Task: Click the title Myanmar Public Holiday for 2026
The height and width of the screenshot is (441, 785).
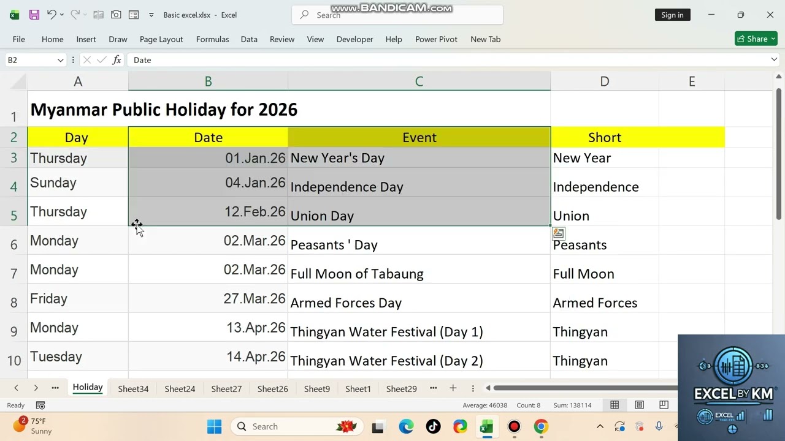Action: (164, 110)
